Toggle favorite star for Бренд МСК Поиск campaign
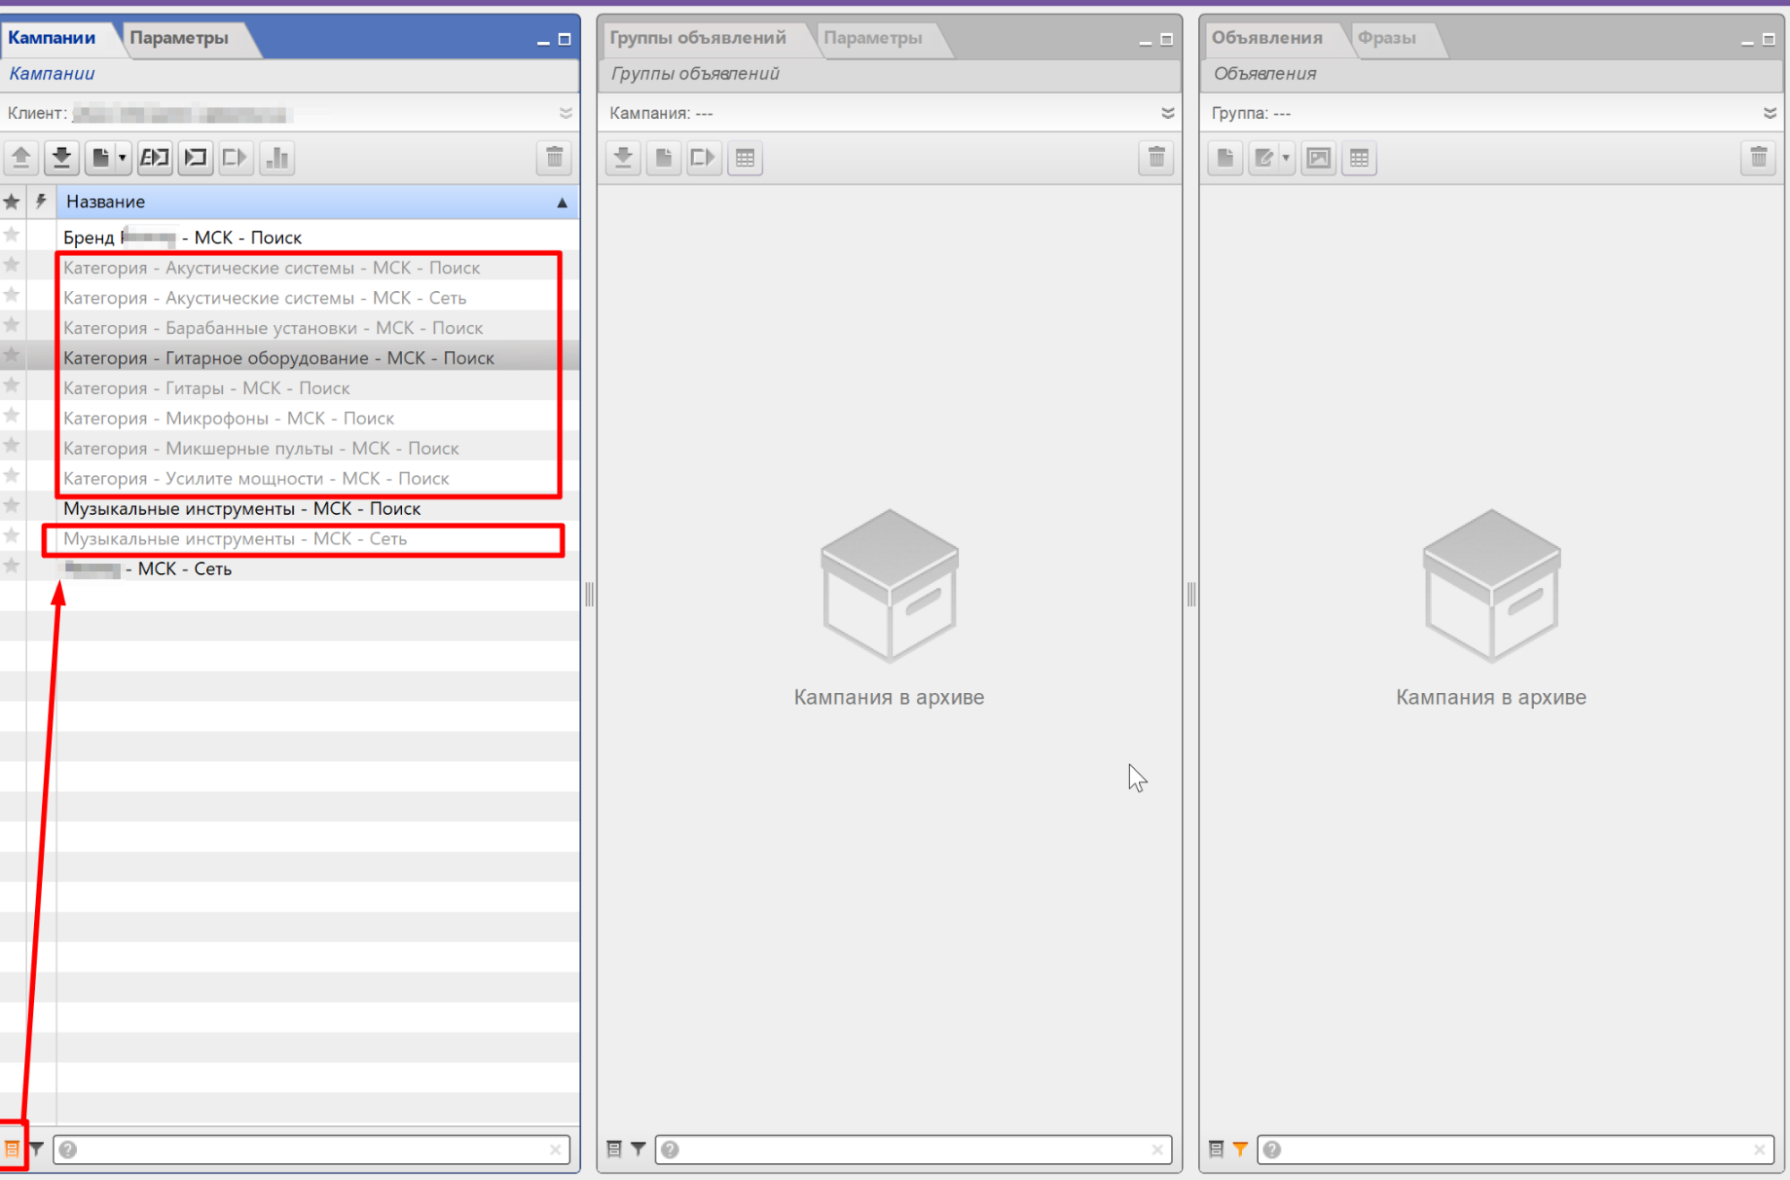This screenshot has height=1180, width=1790. coord(12,235)
